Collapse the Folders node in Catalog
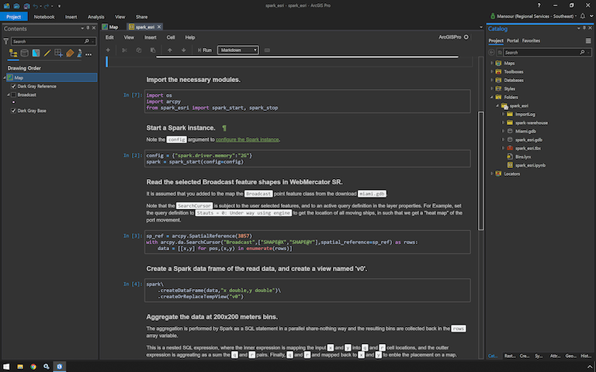This screenshot has height=372, width=596. point(491,97)
